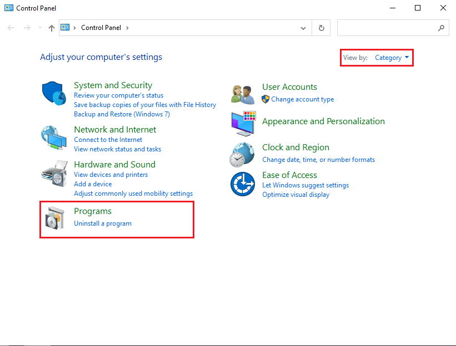
Task: Click Change date, time, or number formats
Action: (x=318, y=160)
